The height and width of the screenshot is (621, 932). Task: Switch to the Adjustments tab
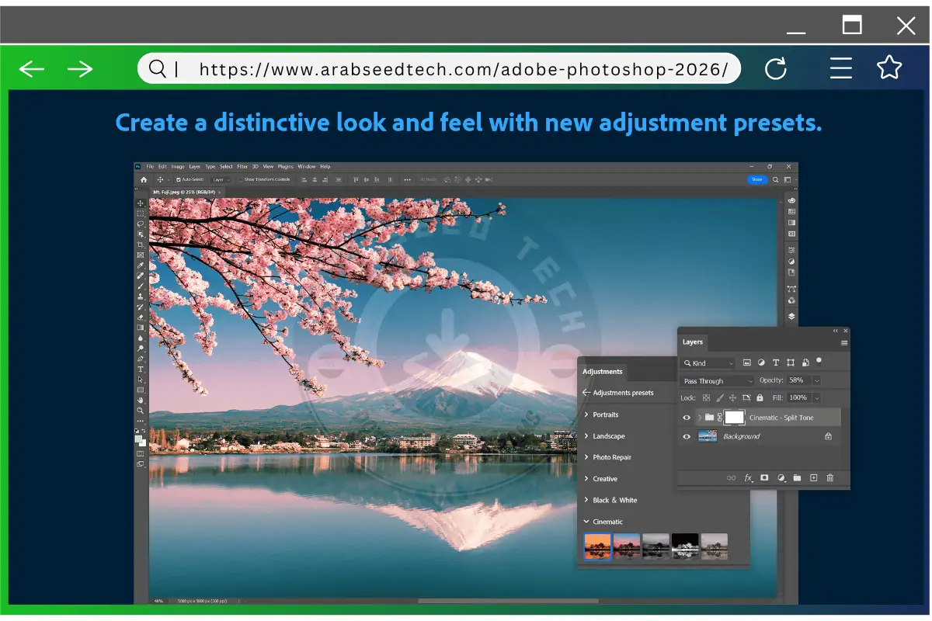tap(603, 372)
